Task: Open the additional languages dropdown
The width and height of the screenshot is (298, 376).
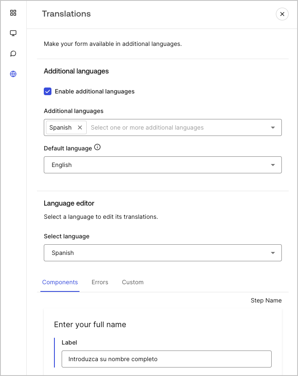Action: click(272, 127)
